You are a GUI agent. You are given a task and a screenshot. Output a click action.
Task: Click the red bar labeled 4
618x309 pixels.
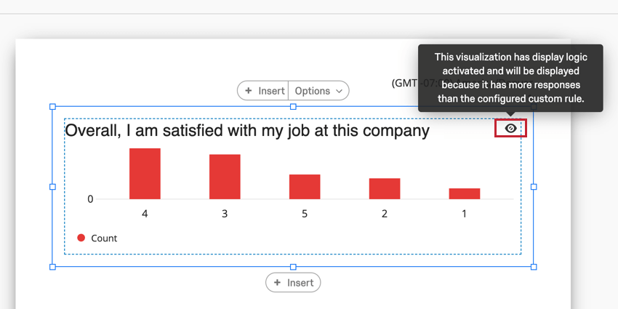pyautogui.click(x=145, y=174)
